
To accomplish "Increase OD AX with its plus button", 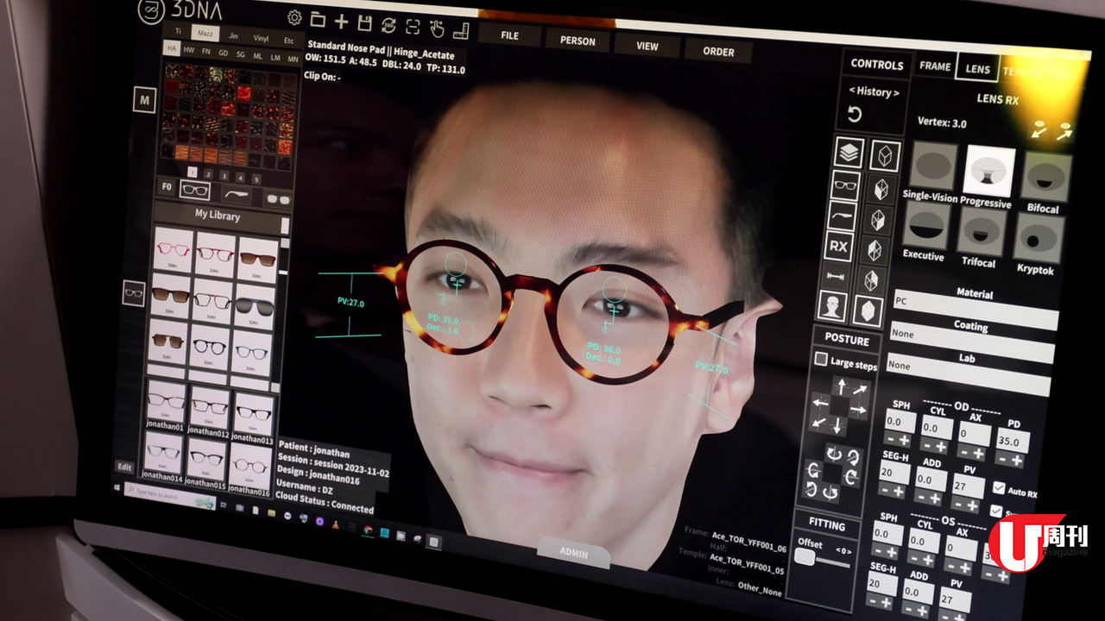I will pos(979,452).
